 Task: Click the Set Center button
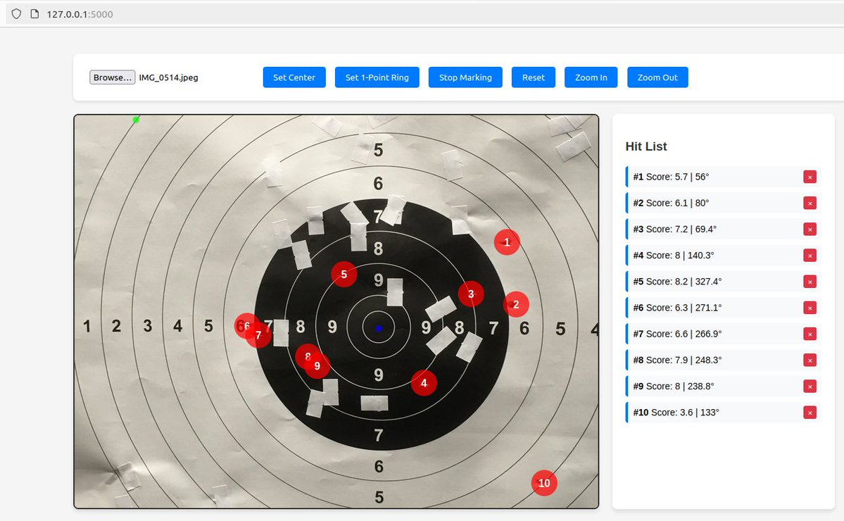(294, 77)
